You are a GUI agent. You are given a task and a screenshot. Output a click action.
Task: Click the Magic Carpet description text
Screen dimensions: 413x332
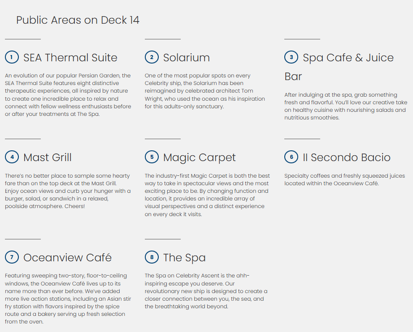click(207, 195)
